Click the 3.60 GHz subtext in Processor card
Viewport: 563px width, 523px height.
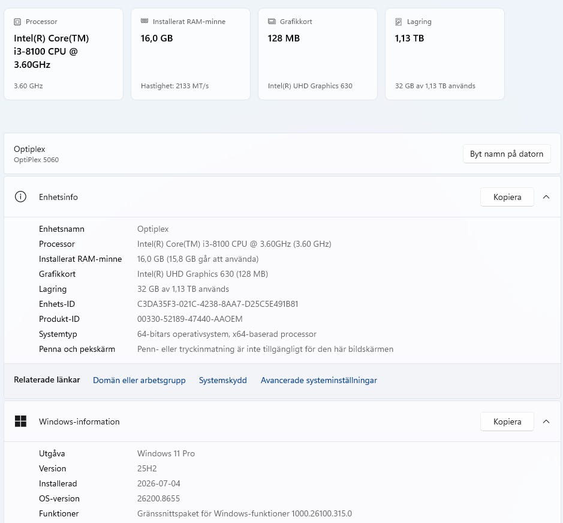[28, 86]
